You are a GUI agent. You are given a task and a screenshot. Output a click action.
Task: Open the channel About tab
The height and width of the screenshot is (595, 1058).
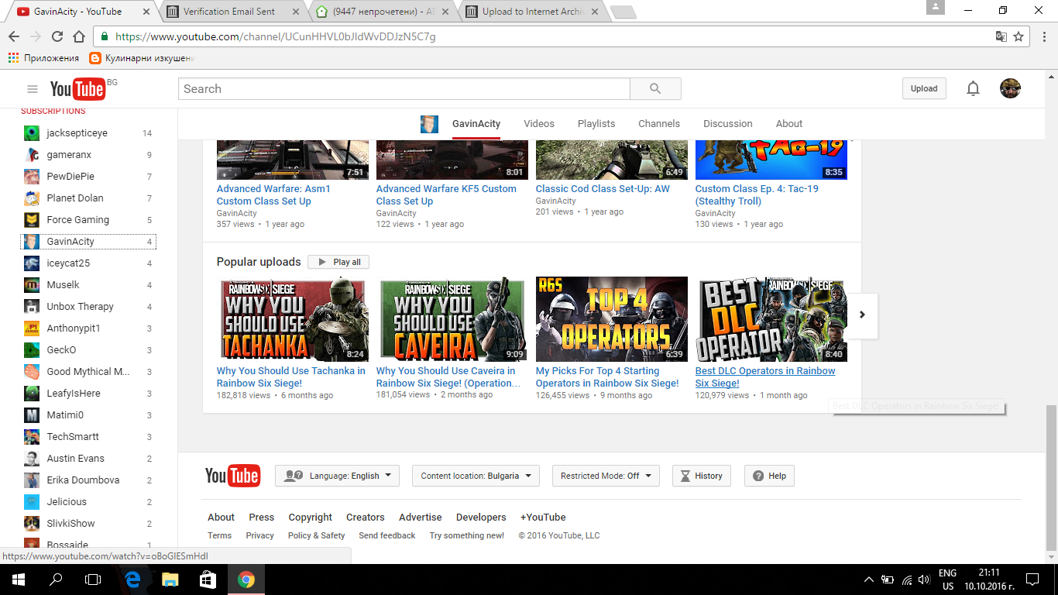tap(789, 124)
